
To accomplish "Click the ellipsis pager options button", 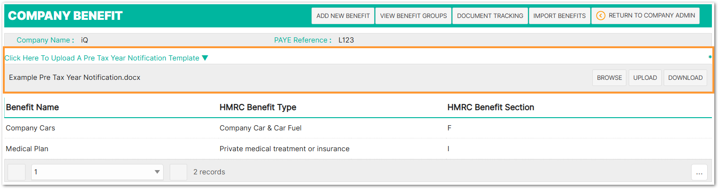I will click(x=699, y=172).
